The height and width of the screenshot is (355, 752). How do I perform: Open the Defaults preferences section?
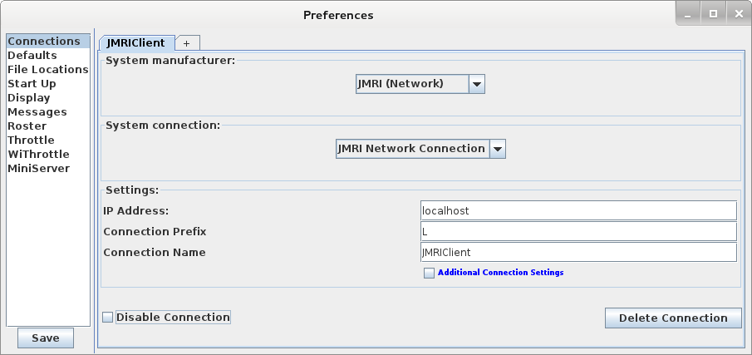48,55
